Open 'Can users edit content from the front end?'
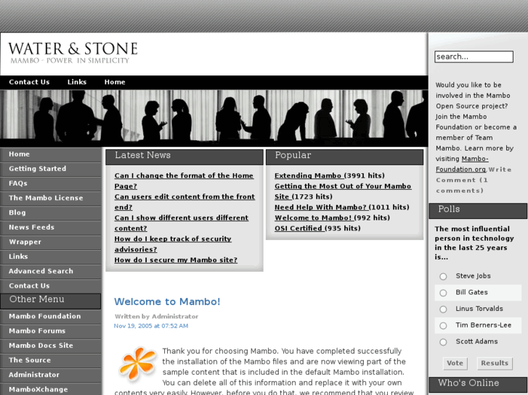 [184, 202]
